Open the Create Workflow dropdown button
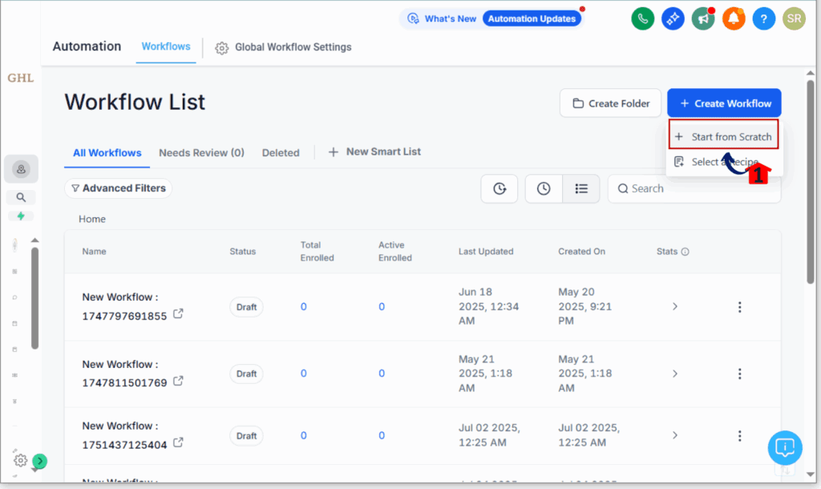The width and height of the screenshot is (821, 489). click(x=724, y=103)
